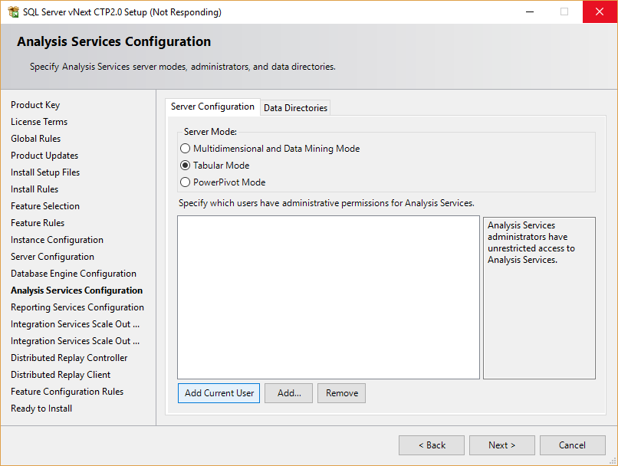Click the Install Rules step

click(35, 189)
